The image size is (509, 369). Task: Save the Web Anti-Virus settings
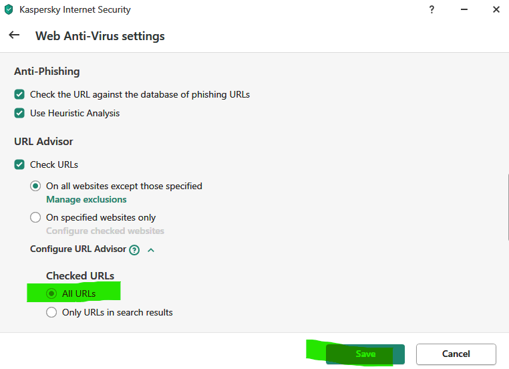click(x=365, y=354)
